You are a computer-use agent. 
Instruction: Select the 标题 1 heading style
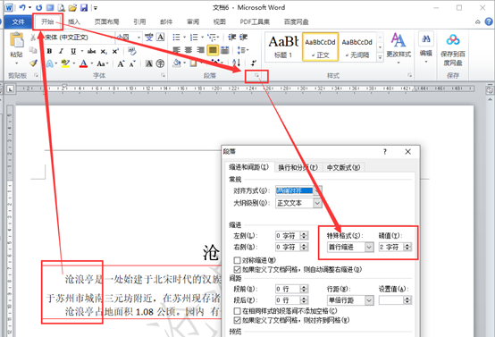click(283, 46)
